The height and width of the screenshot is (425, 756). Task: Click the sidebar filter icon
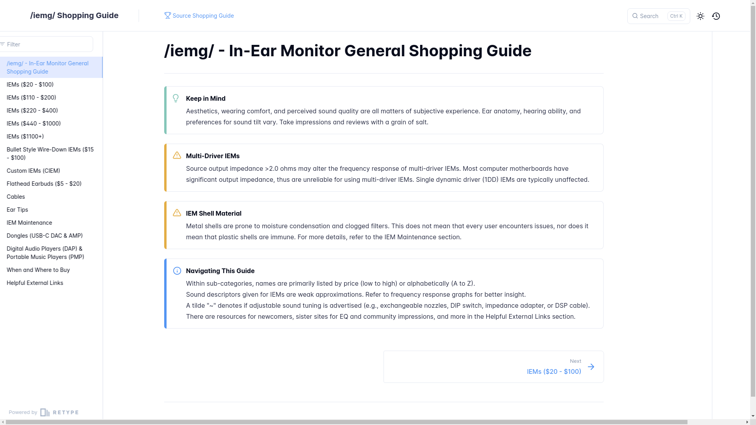click(x=2, y=44)
